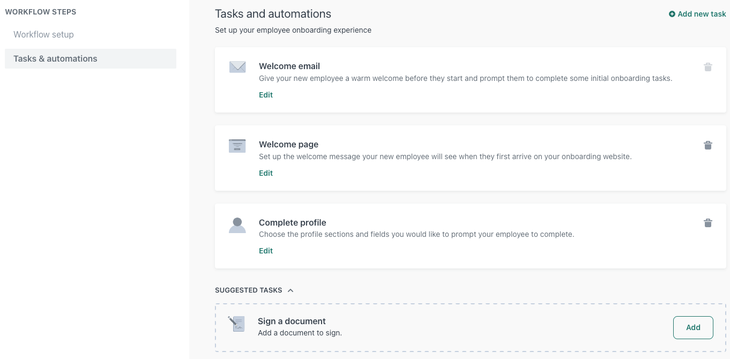Remove Complete profile task with trash icon
Image resolution: width=730 pixels, height=359 pixels.
708,223
